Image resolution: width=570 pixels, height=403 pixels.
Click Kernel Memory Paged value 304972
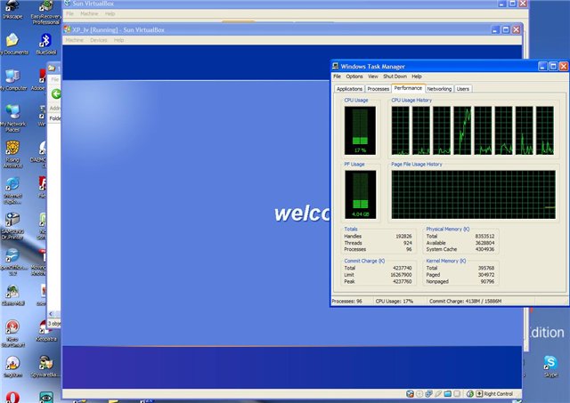click(486, 275)
